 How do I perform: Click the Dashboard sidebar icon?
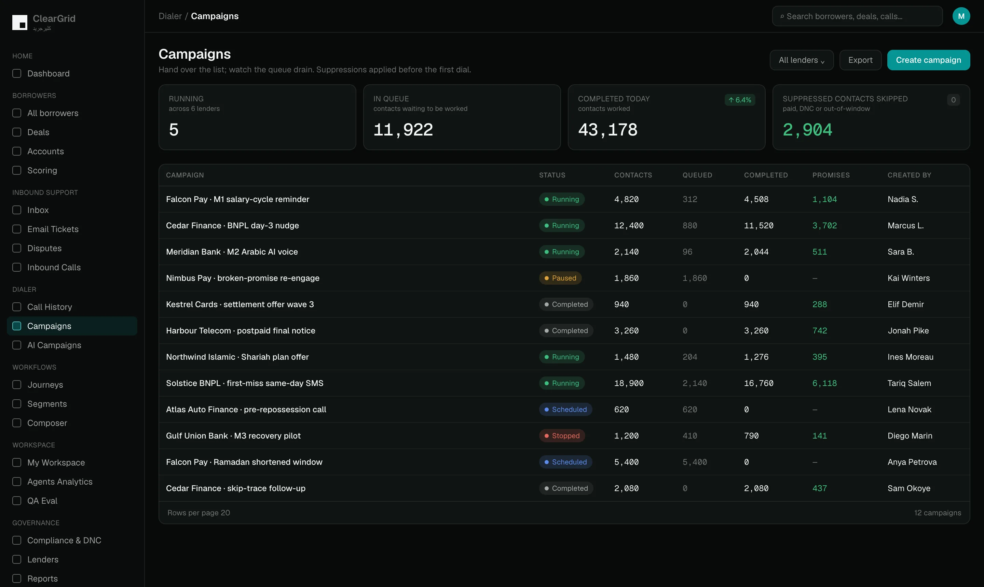pyautogui.click(x=17, y=74)
